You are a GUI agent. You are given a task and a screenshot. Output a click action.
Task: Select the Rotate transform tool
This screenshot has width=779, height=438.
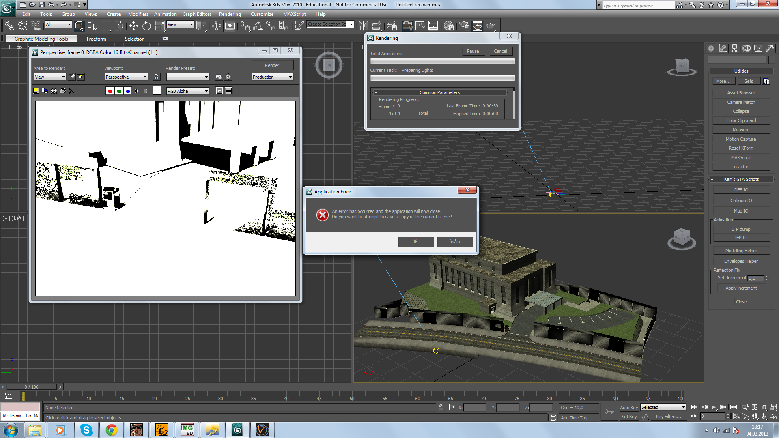coord(146,26)
